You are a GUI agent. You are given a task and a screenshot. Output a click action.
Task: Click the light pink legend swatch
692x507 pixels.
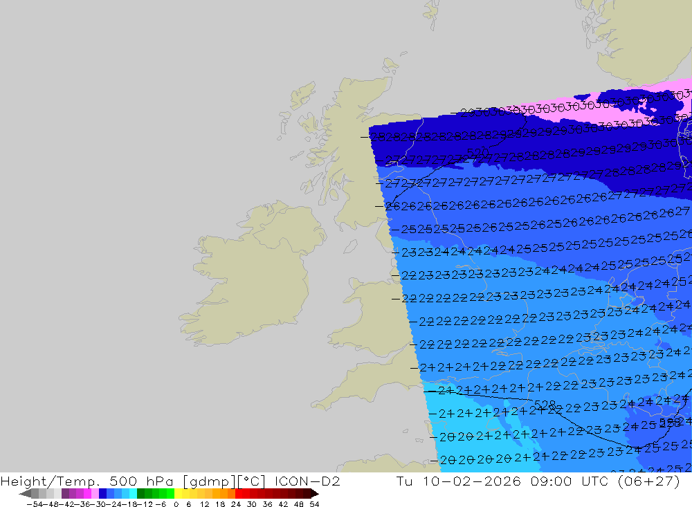click(95, 493)
